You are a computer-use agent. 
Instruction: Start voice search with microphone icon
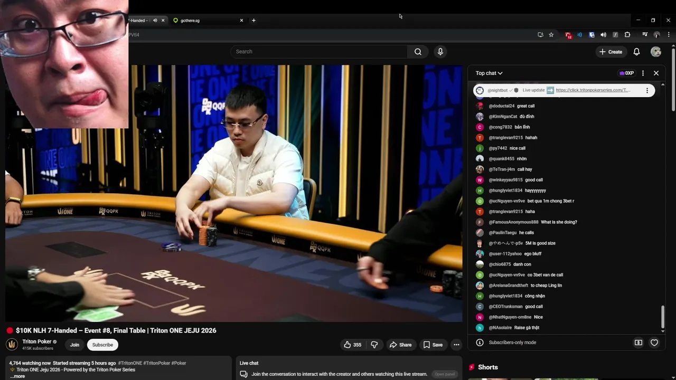(440, 52)
